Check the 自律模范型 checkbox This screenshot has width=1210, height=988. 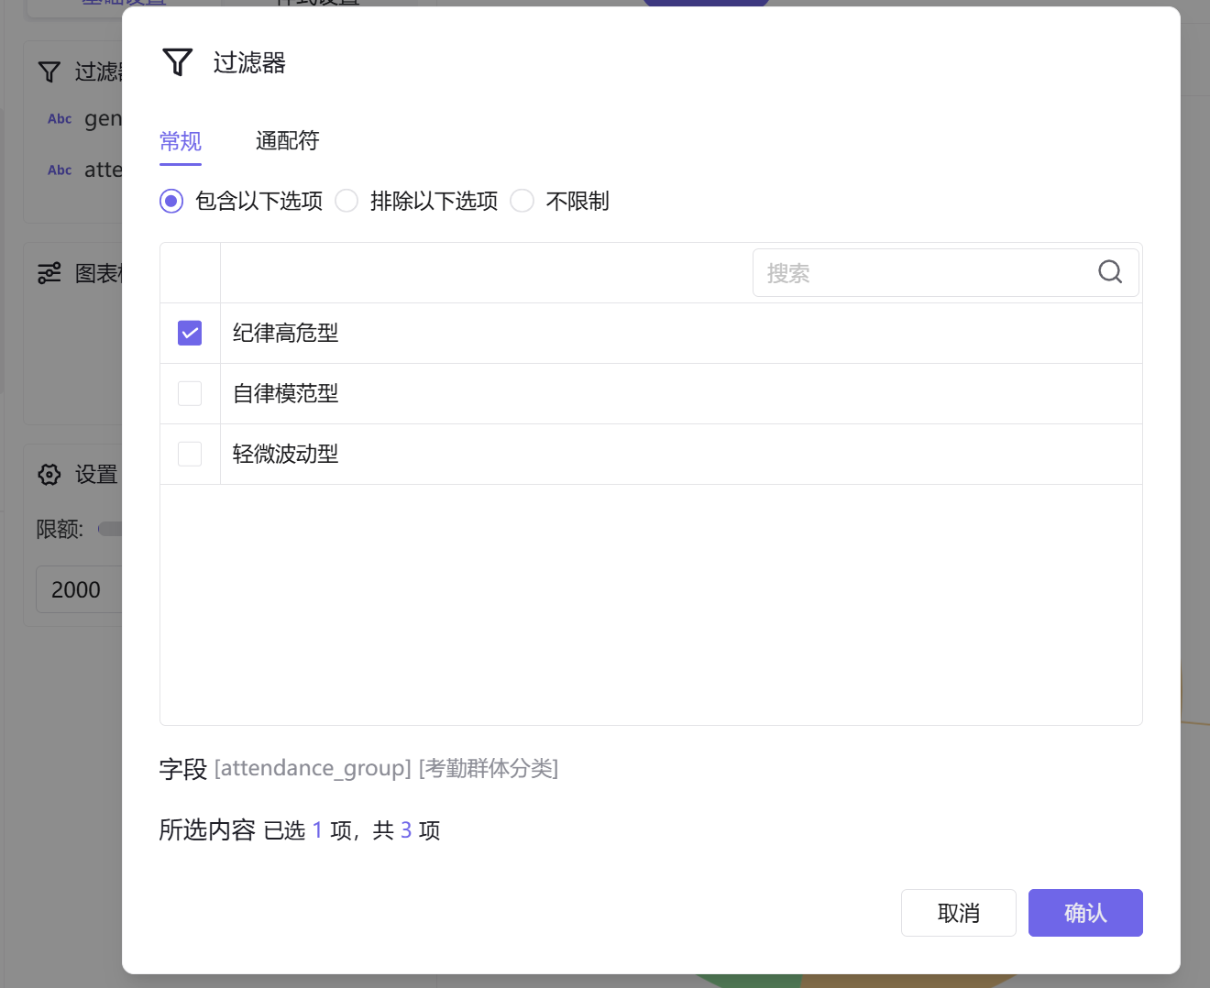tap(190, 393)
